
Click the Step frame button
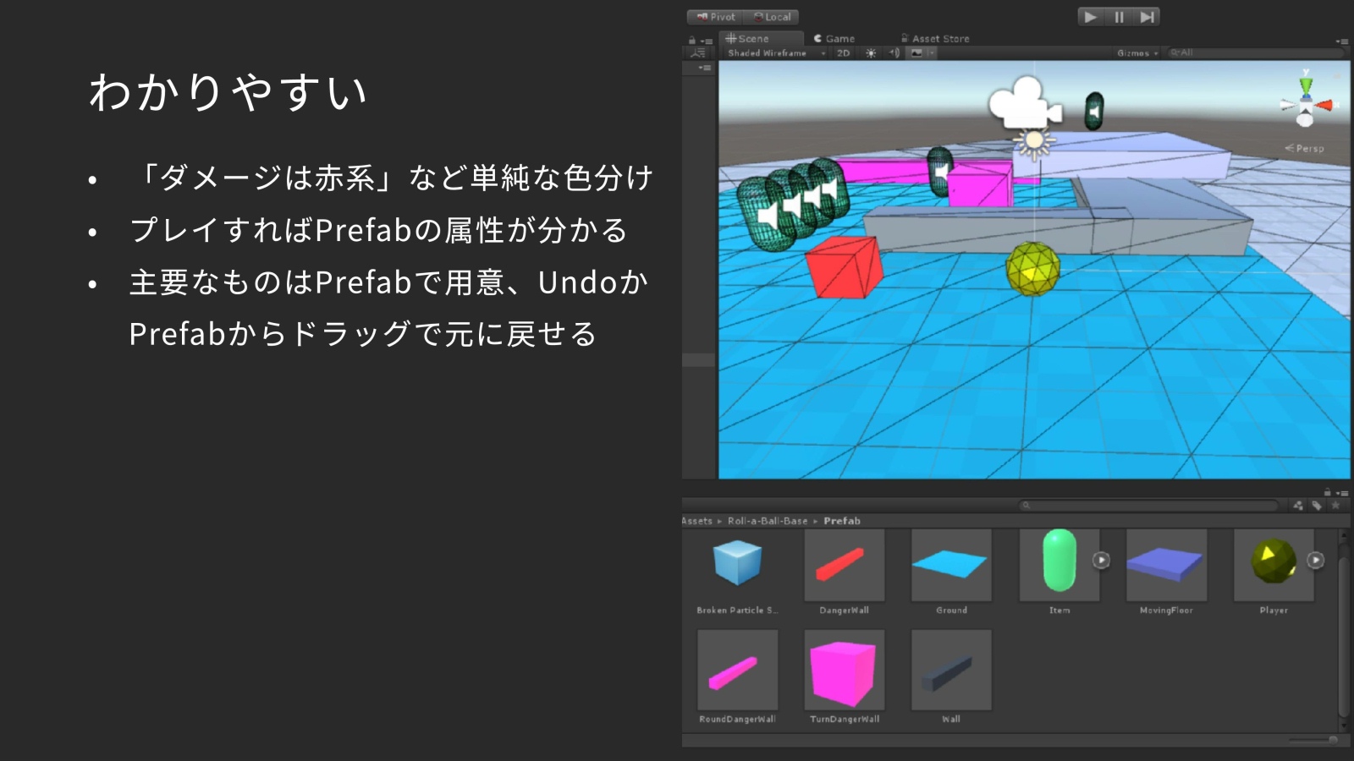pos(1147,17)
